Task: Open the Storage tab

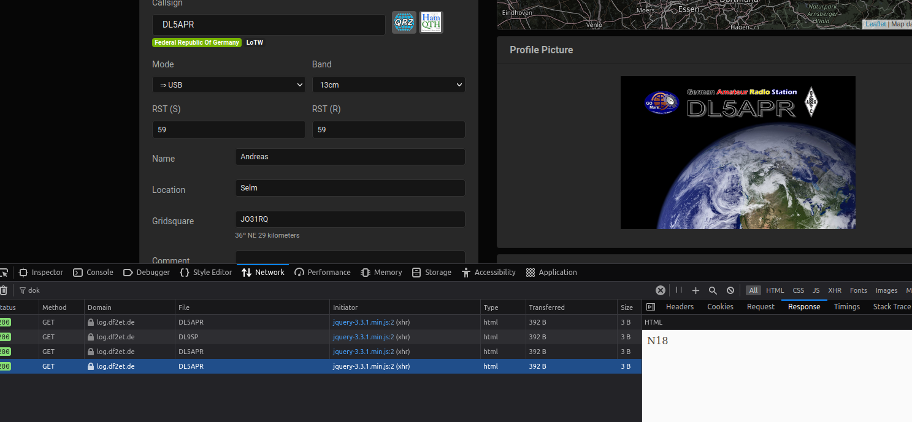Action: 432,273
